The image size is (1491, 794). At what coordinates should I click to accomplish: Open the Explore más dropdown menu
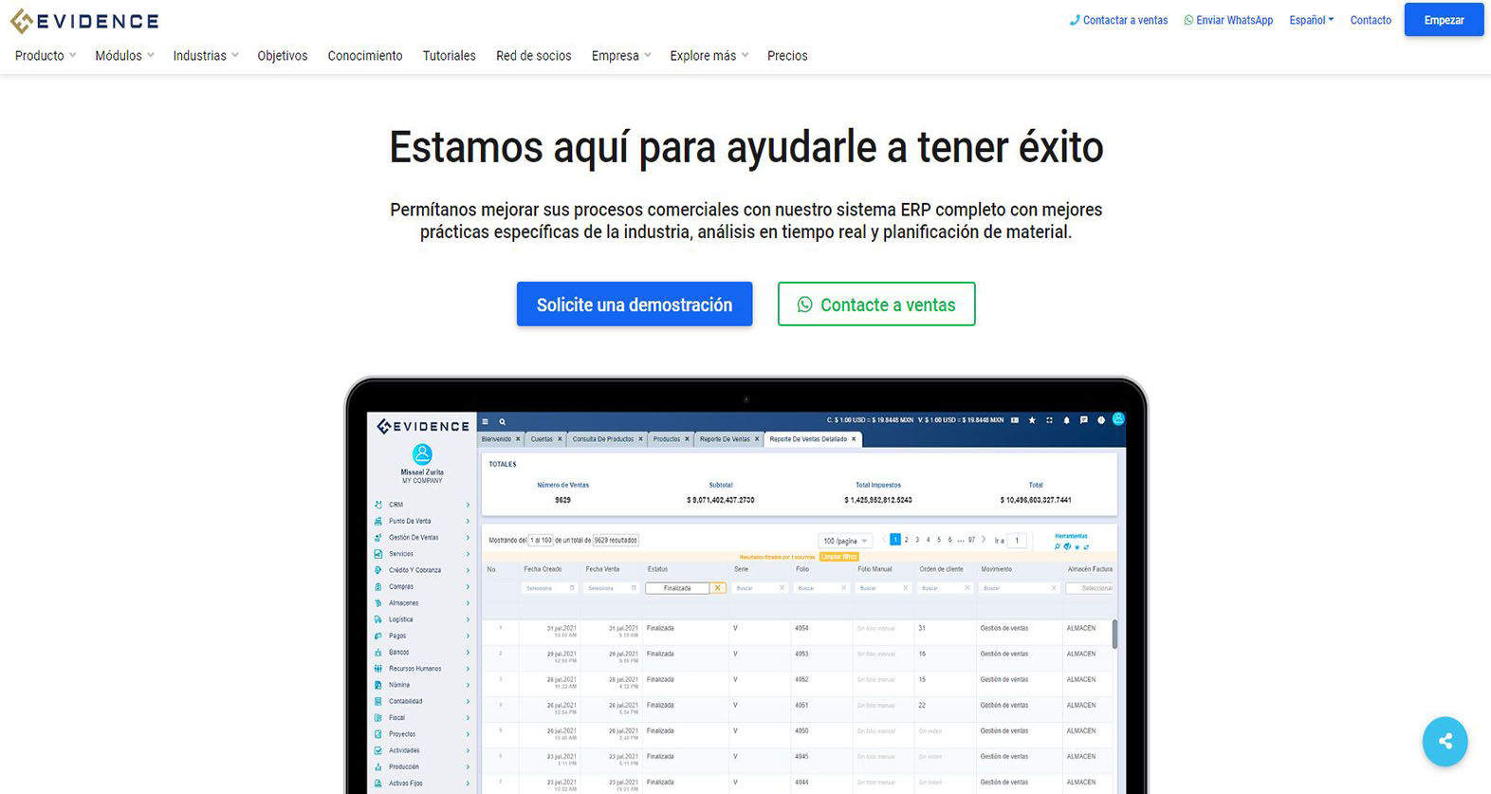[709, 56]
